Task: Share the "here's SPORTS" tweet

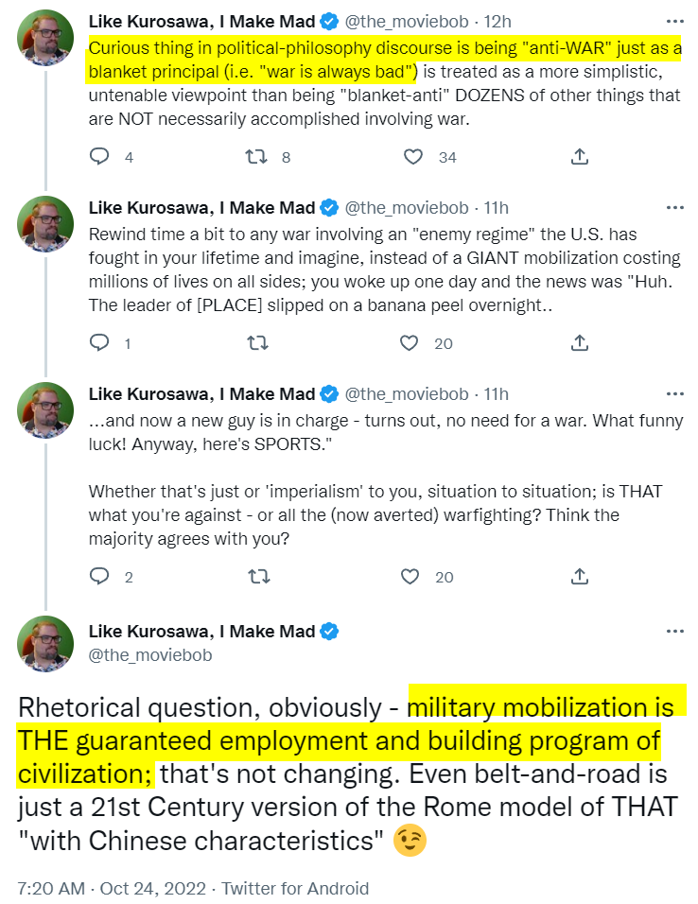Action: click(580, 576)
